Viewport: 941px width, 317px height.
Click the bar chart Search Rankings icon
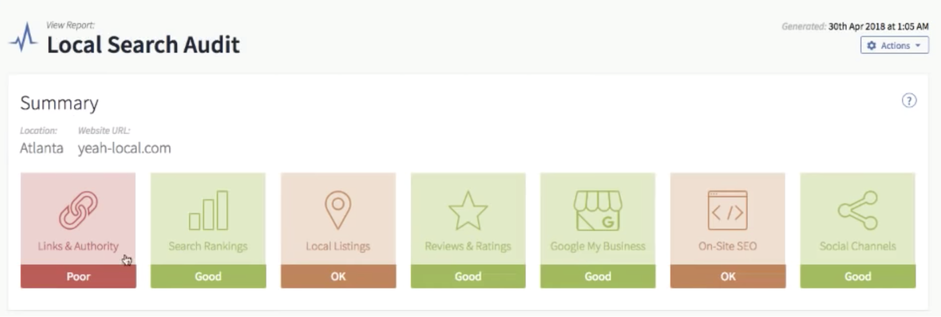pyautogui.click(x=208, y=210)
